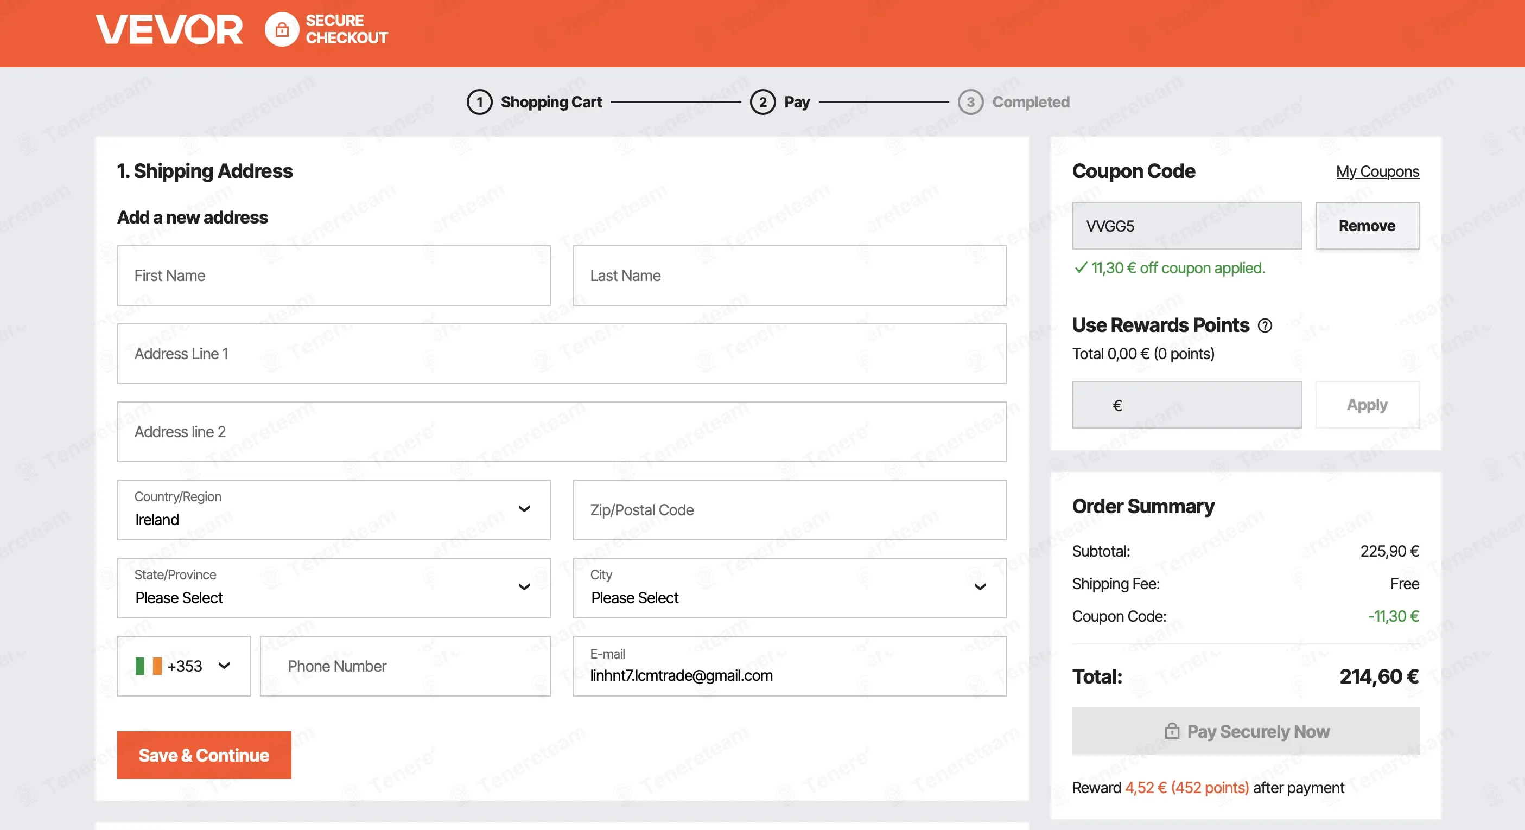Click the green coupon applied checkmark
1525x830 pixels.
pos(1081,268)
